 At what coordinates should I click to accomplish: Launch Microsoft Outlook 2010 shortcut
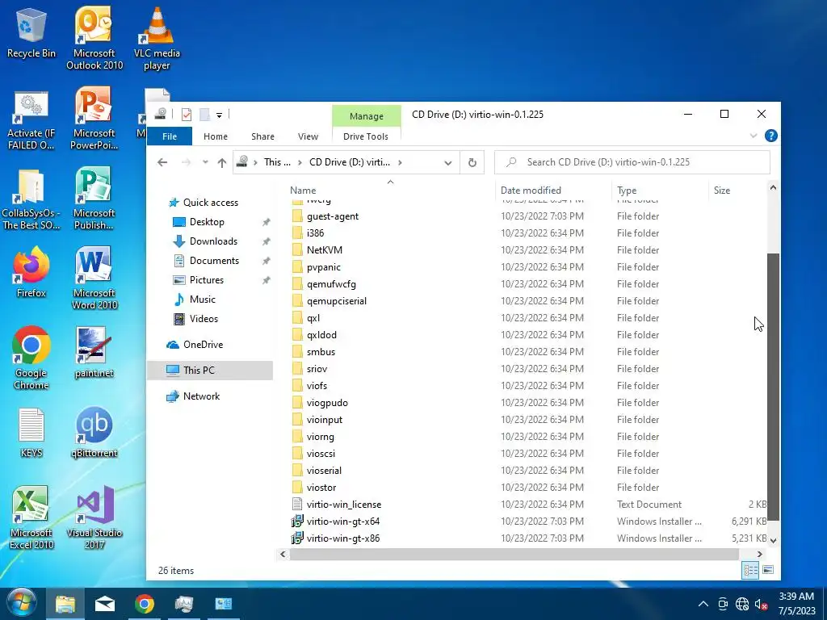click(x=94, y=38)
